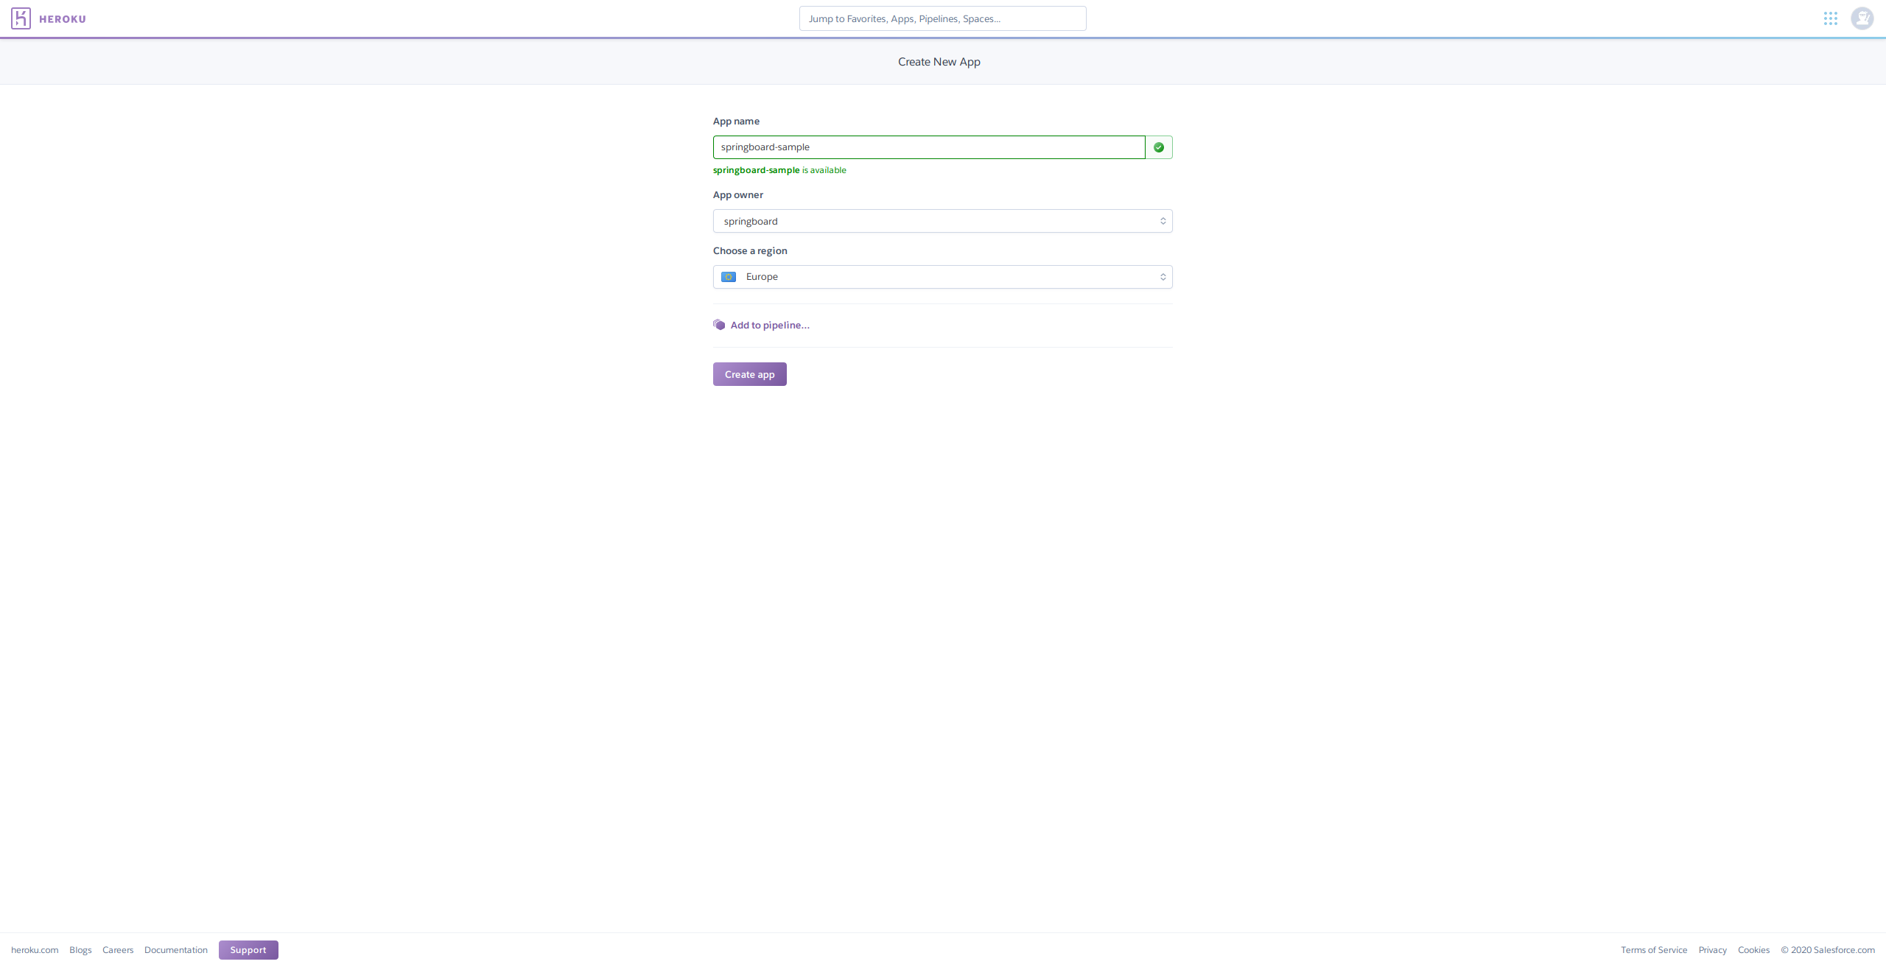Click the pipeline hexagon icon

[719, 325]
